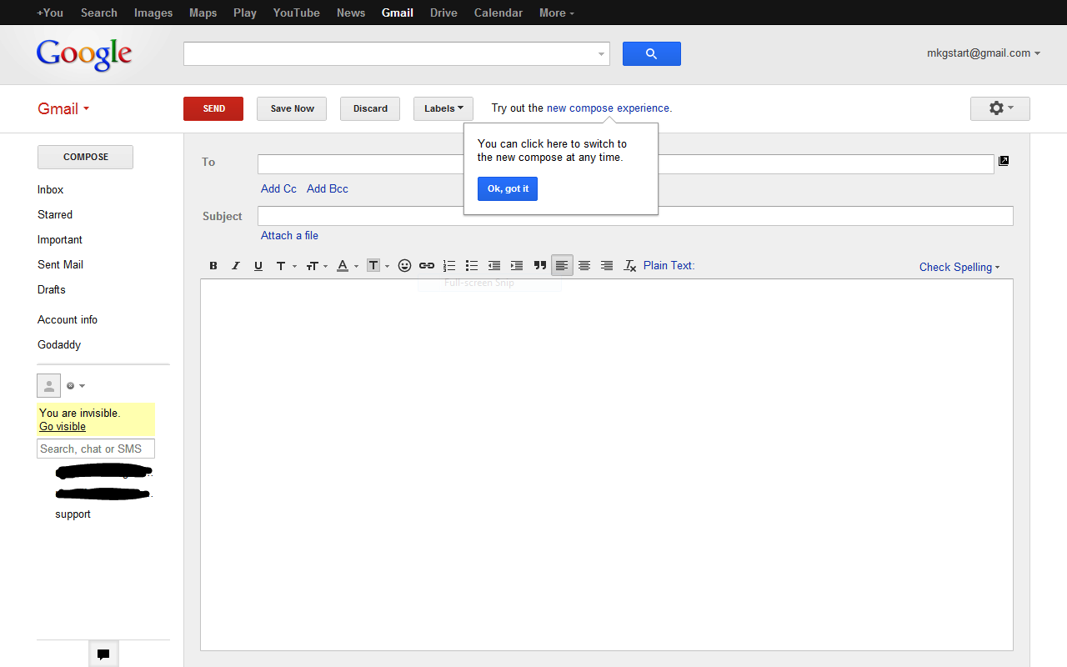Open the text color picker
This screenshot has width=1067, height=667.
point(347,266)
